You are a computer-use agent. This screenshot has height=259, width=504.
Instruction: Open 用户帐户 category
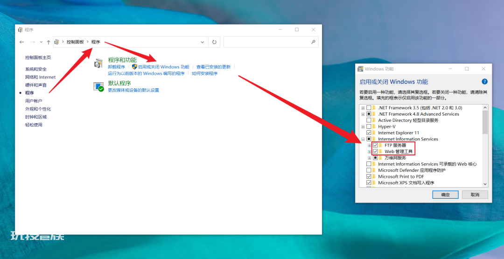34,101
